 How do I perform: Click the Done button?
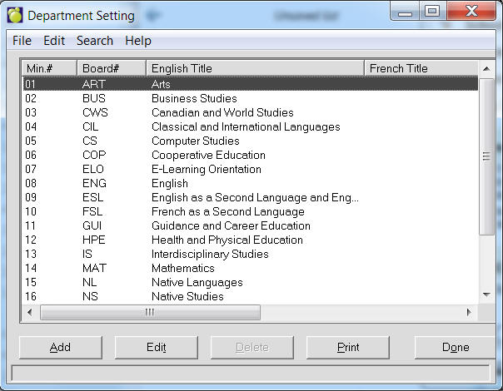coord(455,348)
